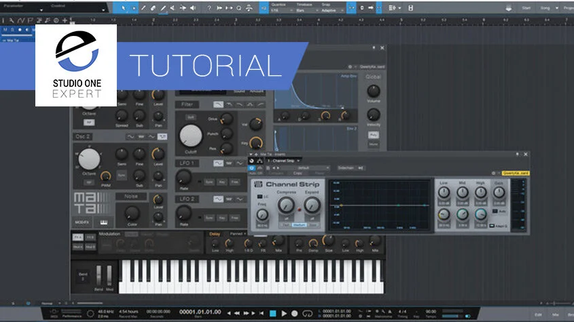
Task: Click the Sidechain button
Action: [x=346, y=167]
